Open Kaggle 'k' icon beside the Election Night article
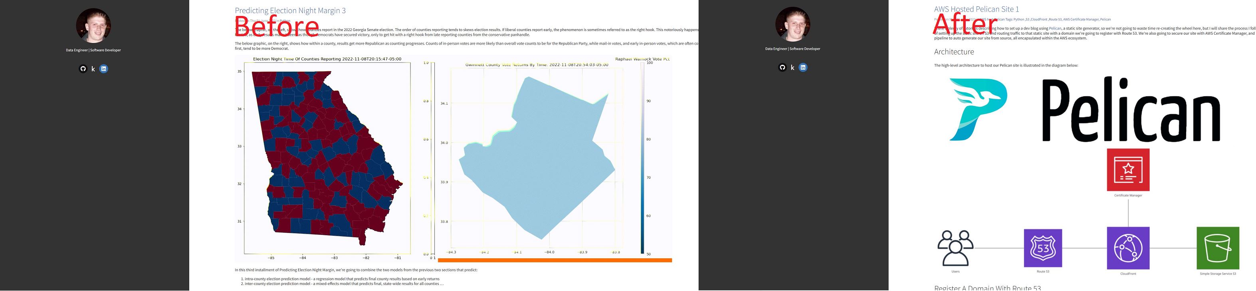 [93, 69]
